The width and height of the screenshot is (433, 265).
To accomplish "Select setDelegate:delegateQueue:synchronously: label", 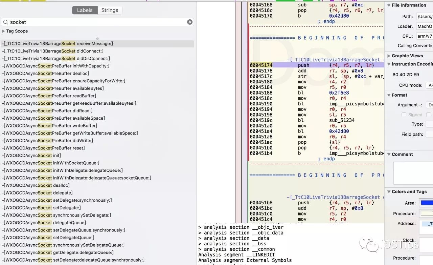I will coord(97,260).
